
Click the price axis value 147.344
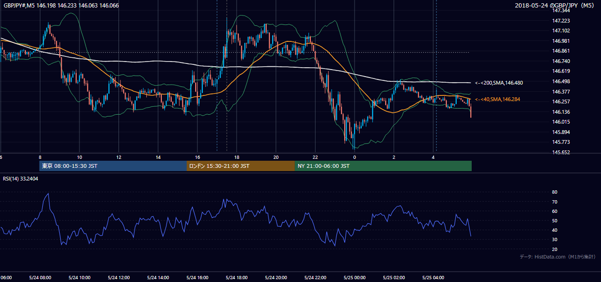(x=561, y=10)
